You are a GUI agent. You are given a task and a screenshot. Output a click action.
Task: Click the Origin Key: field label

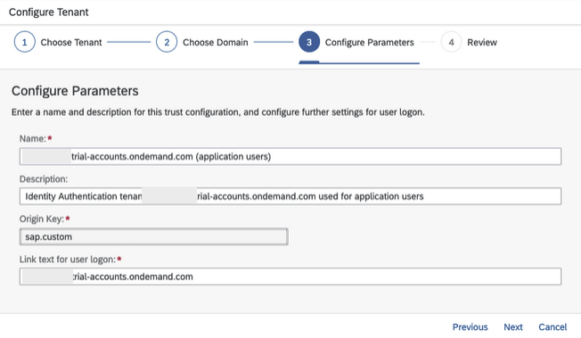[42, 218]
